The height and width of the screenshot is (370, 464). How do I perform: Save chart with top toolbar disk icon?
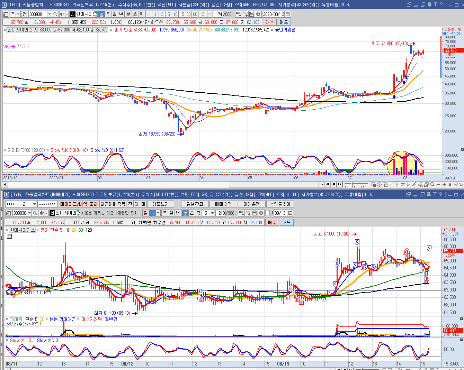coord(252,14)
